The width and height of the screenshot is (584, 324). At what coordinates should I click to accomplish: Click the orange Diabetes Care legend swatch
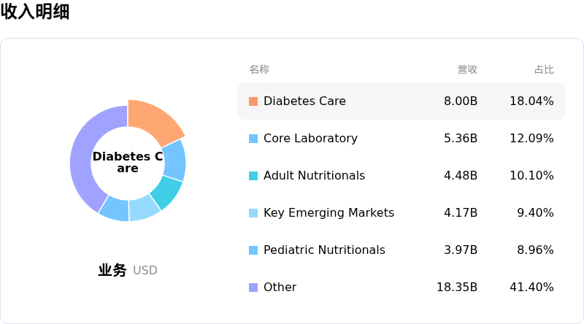tap(253, 101)
